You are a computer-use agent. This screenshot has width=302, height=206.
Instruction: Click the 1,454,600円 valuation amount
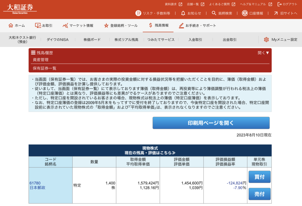(192, 183)
